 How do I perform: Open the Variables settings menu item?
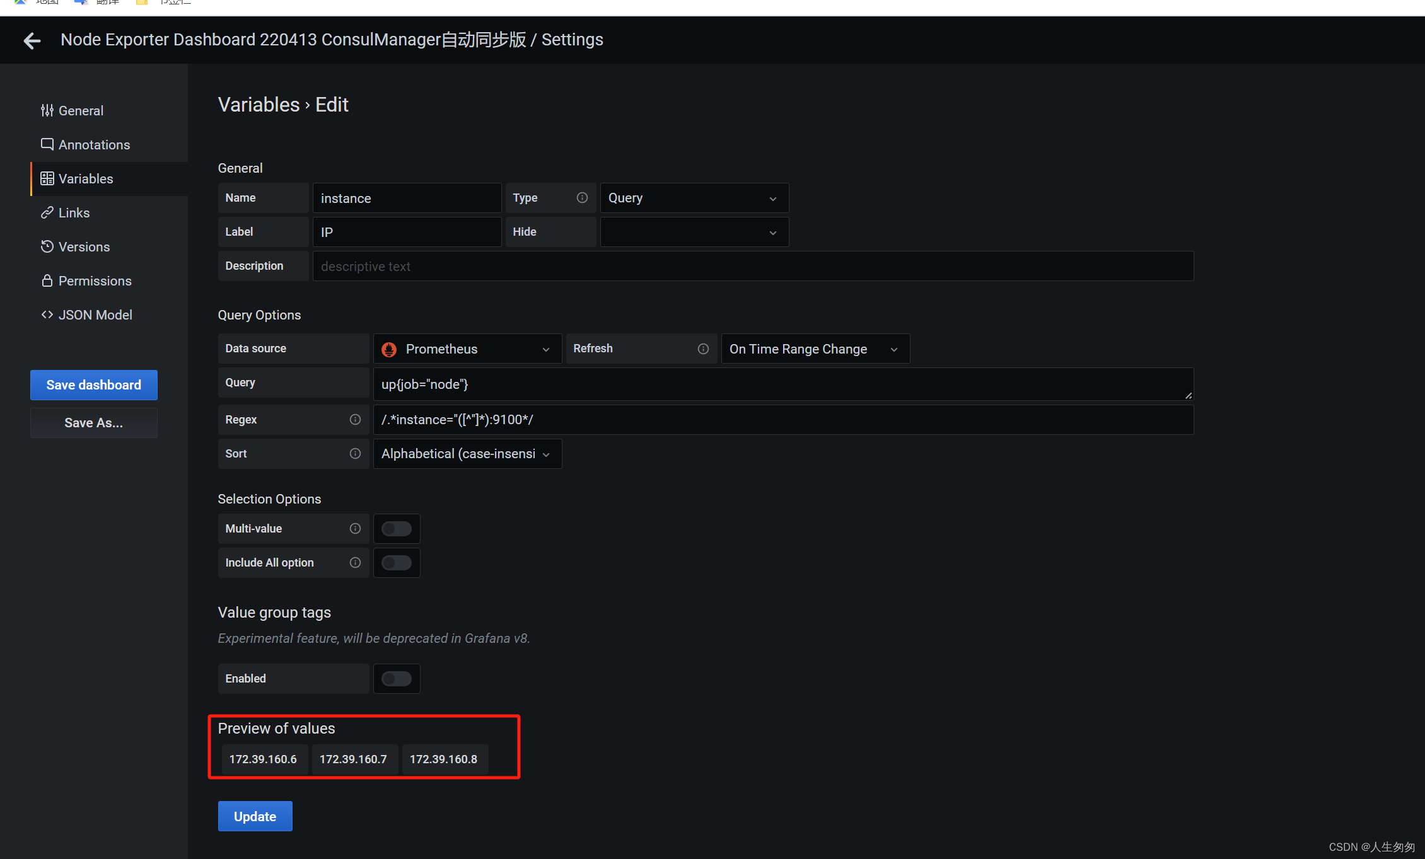pos(86,179)
